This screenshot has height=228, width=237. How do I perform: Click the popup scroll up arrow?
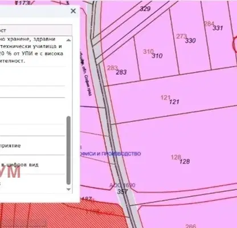tap(68, 40)
